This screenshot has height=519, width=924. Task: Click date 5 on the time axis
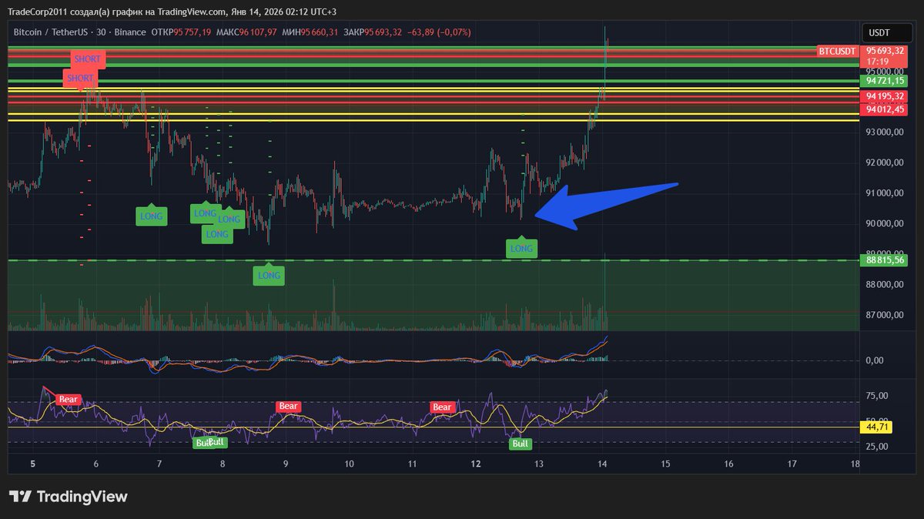(x=32, y=464)
